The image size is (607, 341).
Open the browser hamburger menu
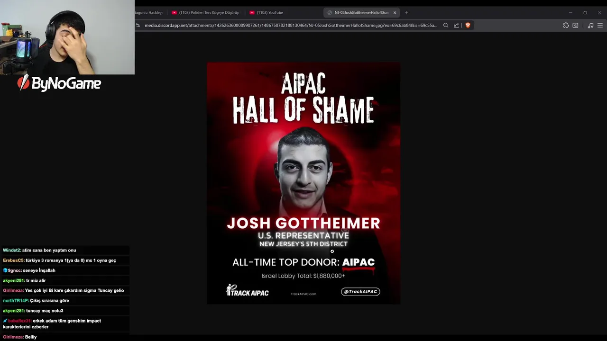click(600, 26)
